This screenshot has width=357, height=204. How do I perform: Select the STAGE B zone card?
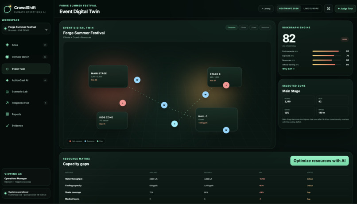pos(225,77)
